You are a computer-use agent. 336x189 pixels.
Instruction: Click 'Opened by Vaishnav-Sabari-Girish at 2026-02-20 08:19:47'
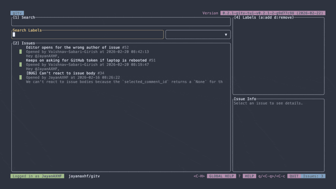[x=87, y=65]
